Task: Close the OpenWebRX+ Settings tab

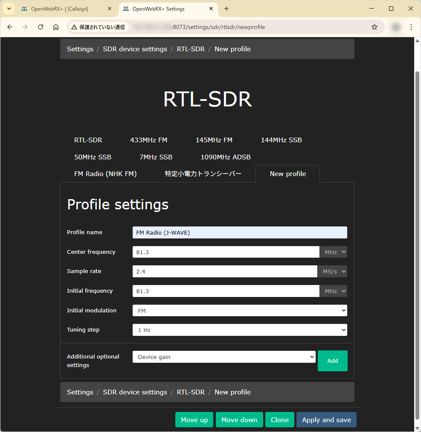Action: [211, 9]
